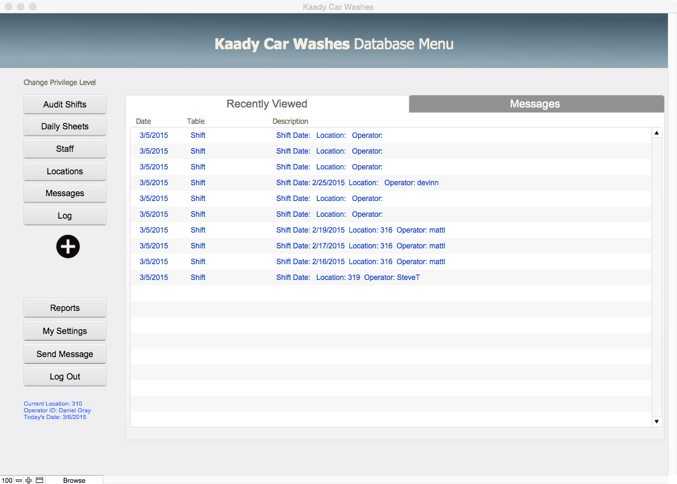Go to the Staff section
677x484 pixels.
tap(65, 149)
